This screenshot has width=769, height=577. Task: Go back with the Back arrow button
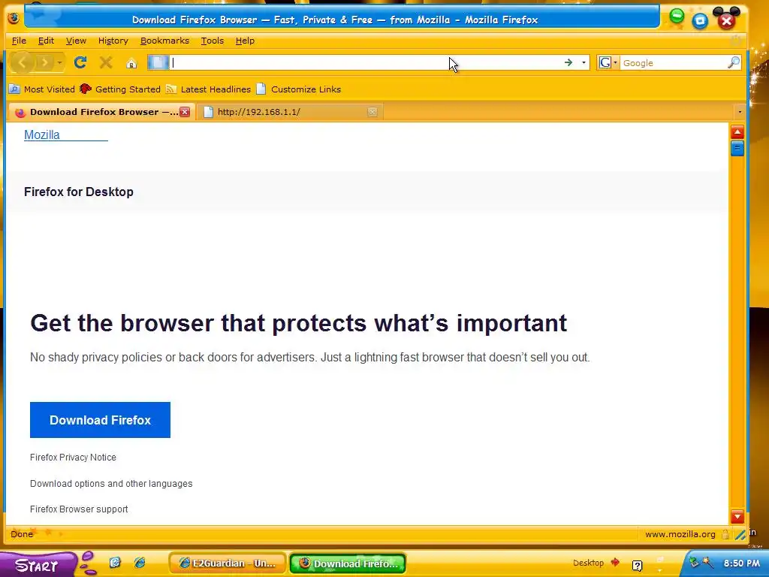(22, 62)
